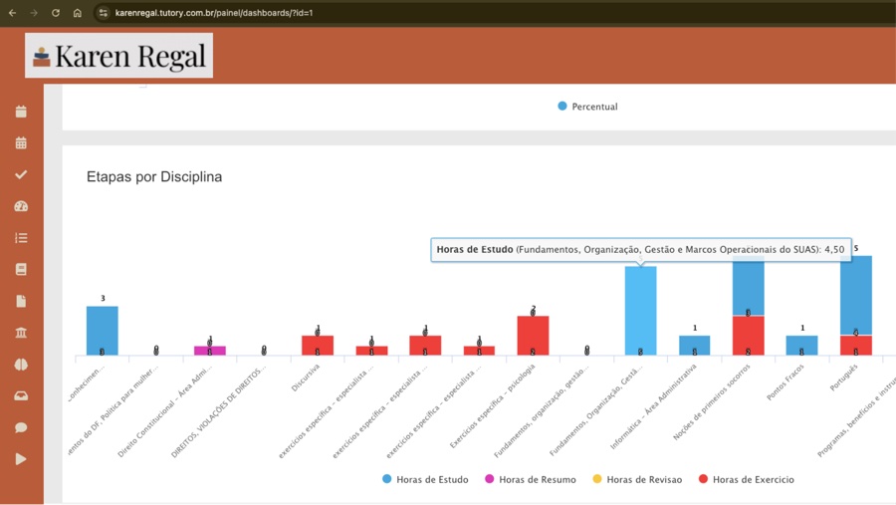Open the calendar icon in sidebar
The height and width of the screenshot is (505, 896).
pyautogui.click(x=21, y=112)
